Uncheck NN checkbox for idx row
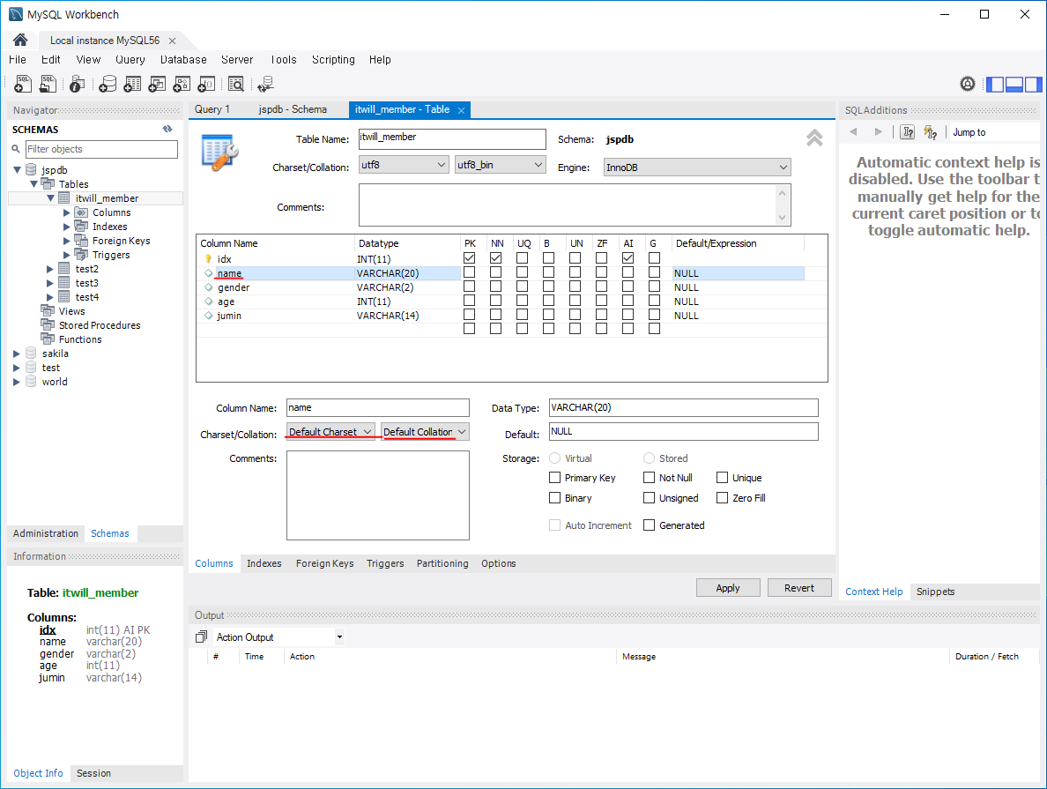 495,258
